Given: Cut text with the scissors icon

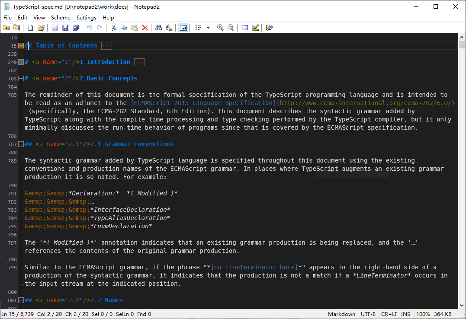Looking at the screenshot, I should pos(113,27).
